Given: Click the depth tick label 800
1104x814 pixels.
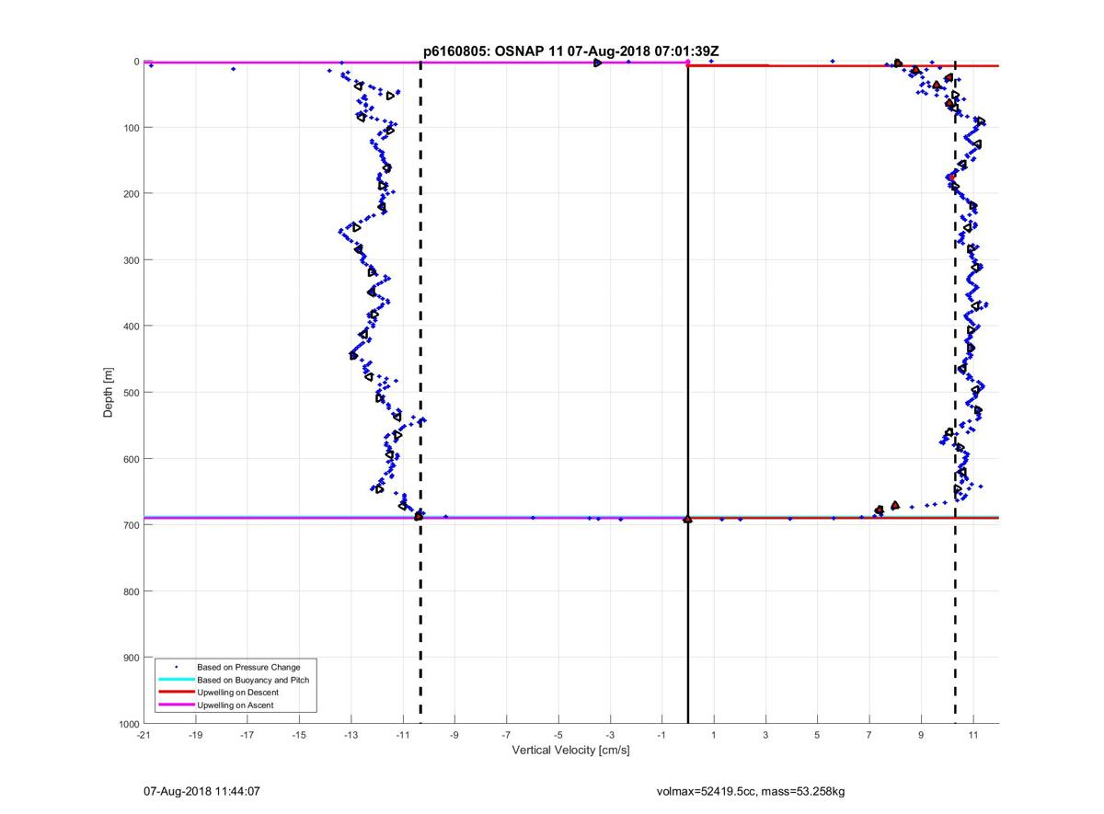Looking at the screenshot, I should [131, 590].
